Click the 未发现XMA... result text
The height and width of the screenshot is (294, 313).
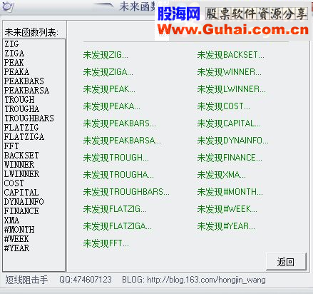[222, 175]
